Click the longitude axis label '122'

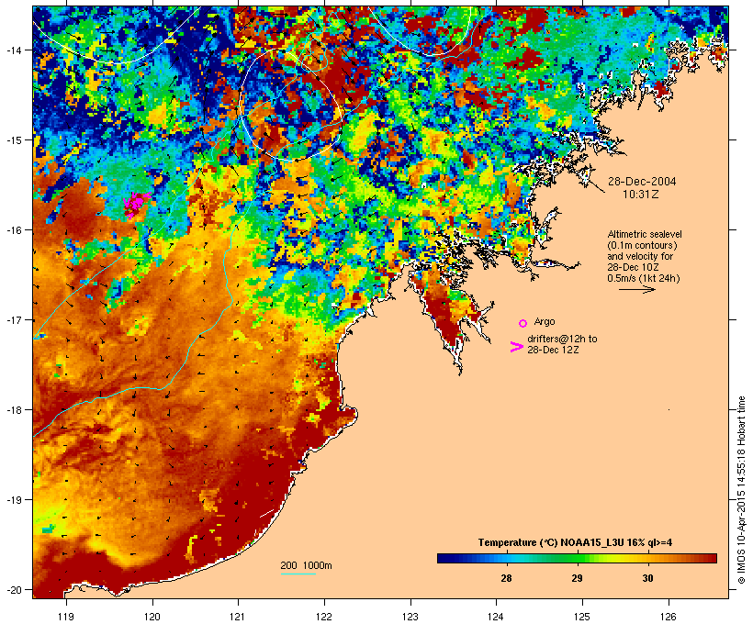324,617
